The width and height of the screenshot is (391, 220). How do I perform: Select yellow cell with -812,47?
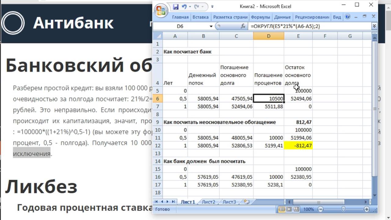[298, 145]
